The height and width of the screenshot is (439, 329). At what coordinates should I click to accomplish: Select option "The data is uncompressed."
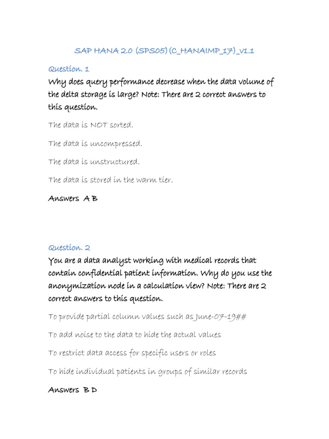coord(95,144)
